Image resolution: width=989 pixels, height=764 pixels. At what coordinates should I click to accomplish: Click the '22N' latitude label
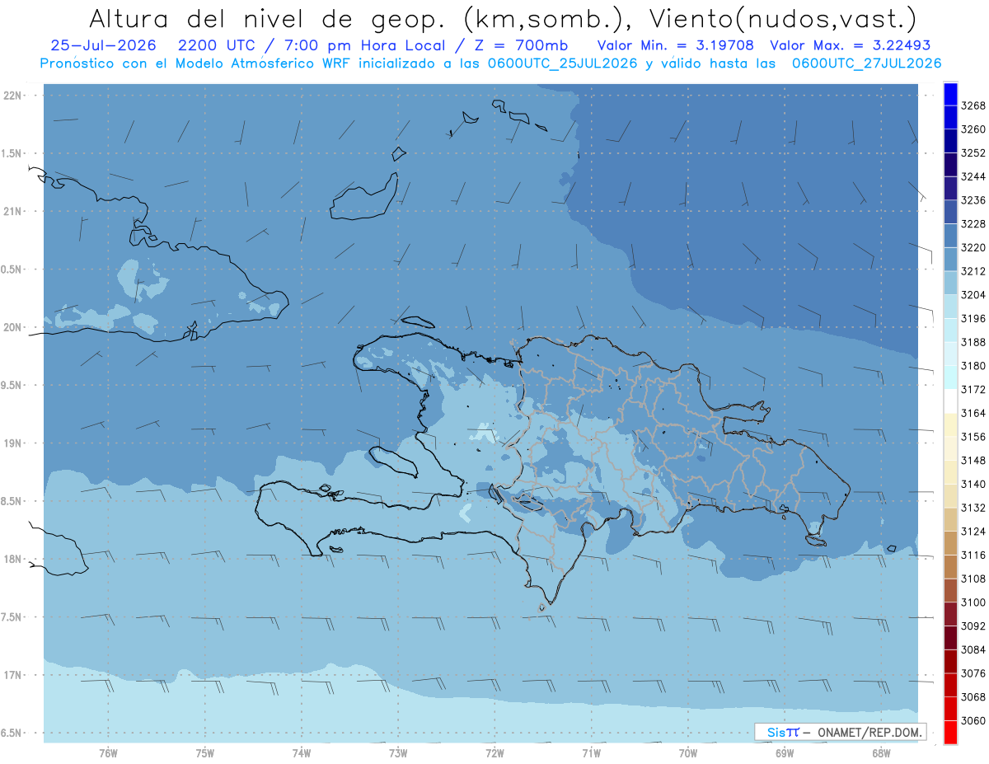click(12, 96)
